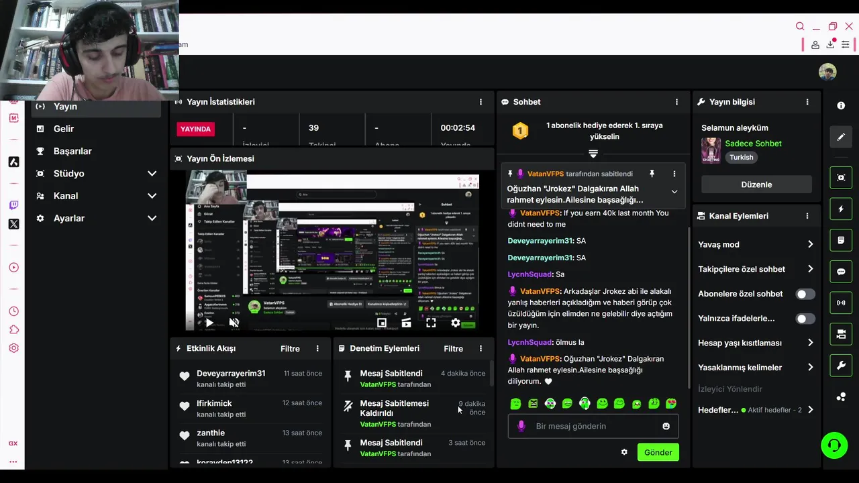859x483 pixels.
Task: Open Hesap yaşı kısıtlaması options
Action: pyautogui.click(x=810, y=343)
